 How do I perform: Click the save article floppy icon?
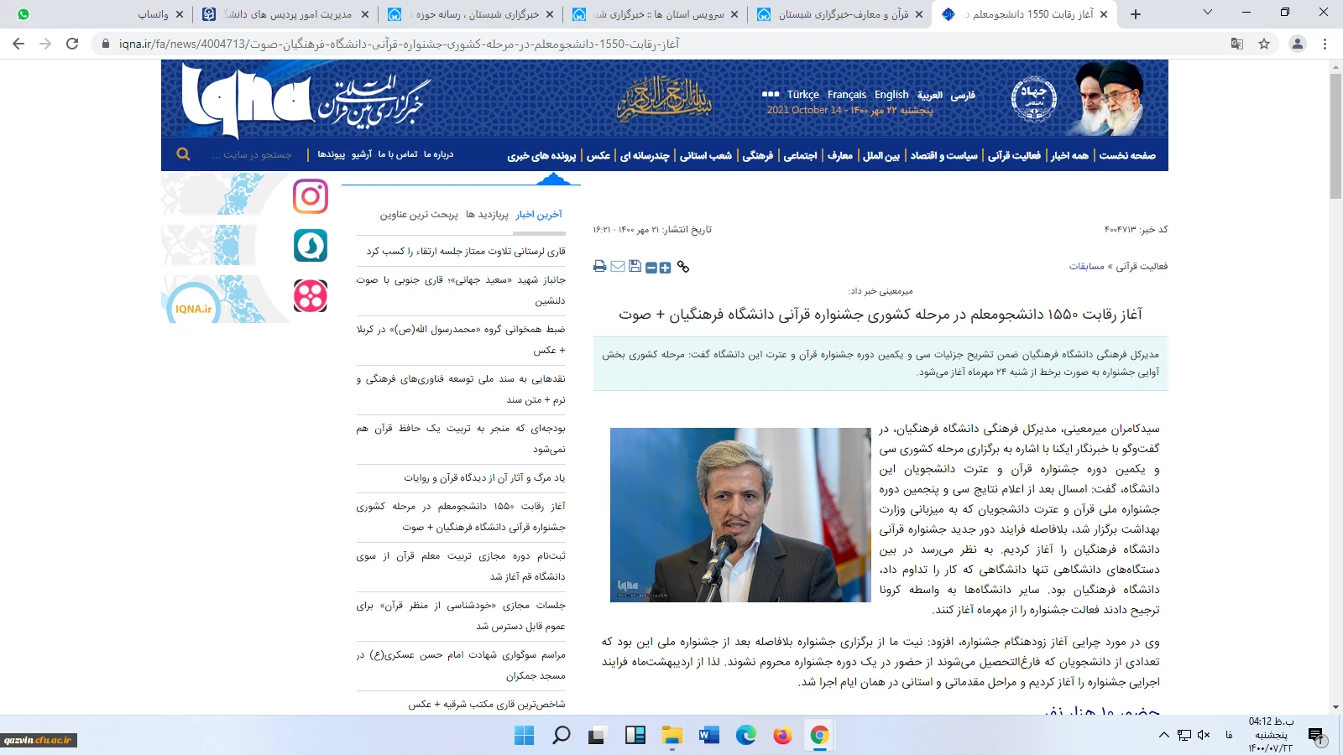point(635,267)
